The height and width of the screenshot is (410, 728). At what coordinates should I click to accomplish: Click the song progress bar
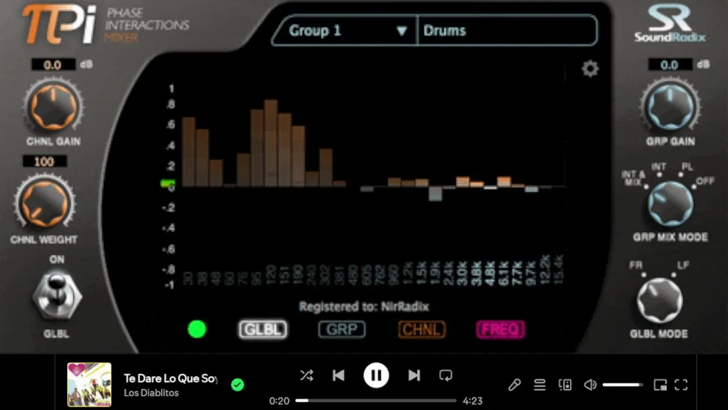coord(376,400)
